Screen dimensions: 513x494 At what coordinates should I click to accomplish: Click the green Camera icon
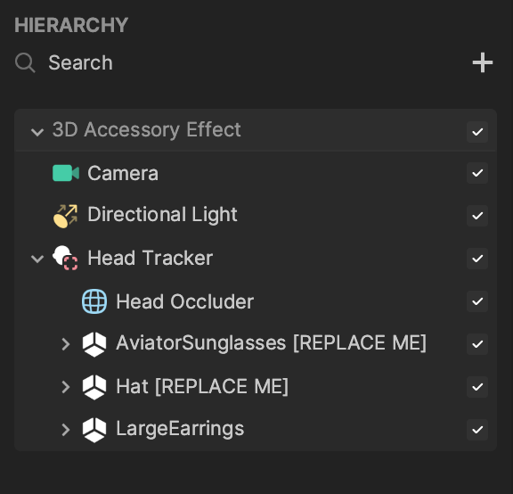66,173
